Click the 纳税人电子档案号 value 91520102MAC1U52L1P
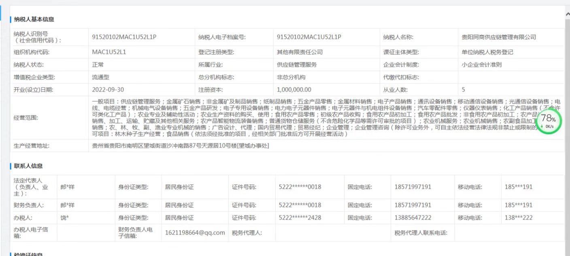 click(309, 37)
